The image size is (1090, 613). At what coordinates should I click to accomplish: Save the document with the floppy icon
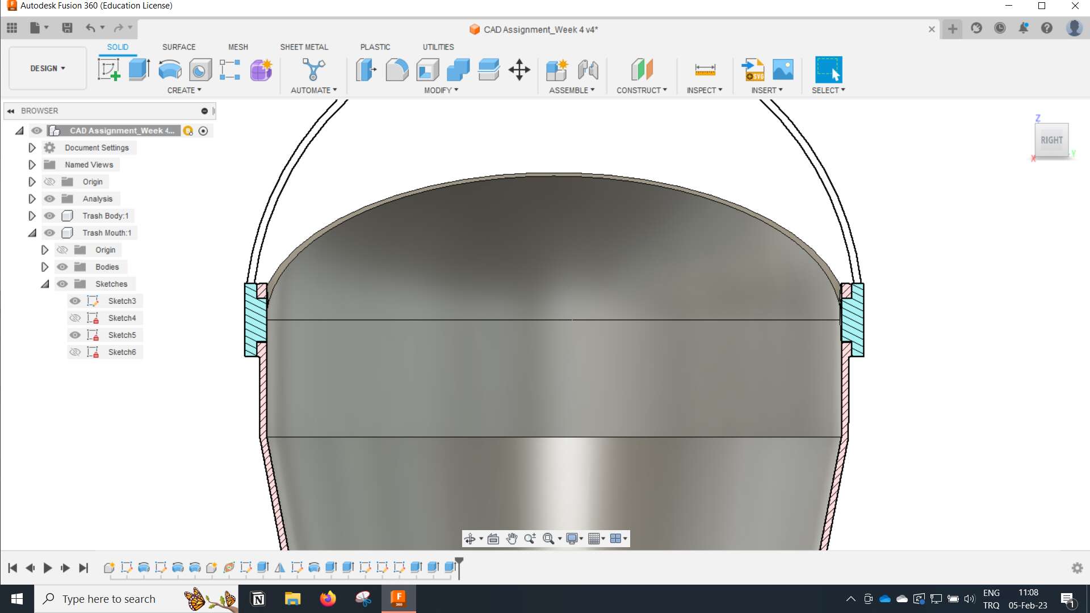coord(67,28)
